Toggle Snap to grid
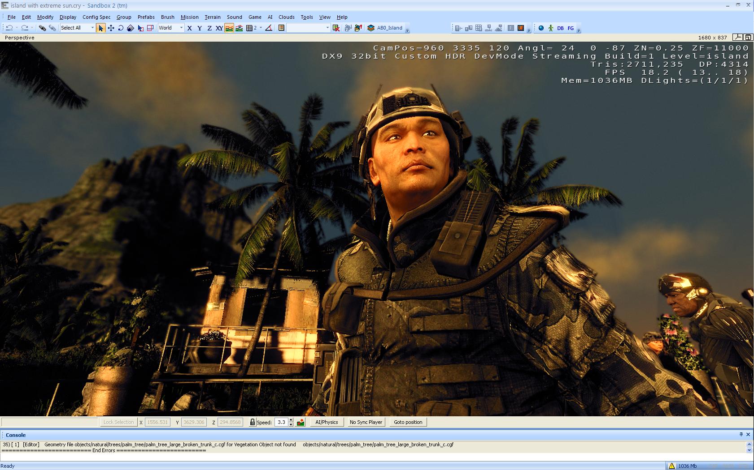The height and width of the screenshot is (470, 754). (x=249, y=28)
